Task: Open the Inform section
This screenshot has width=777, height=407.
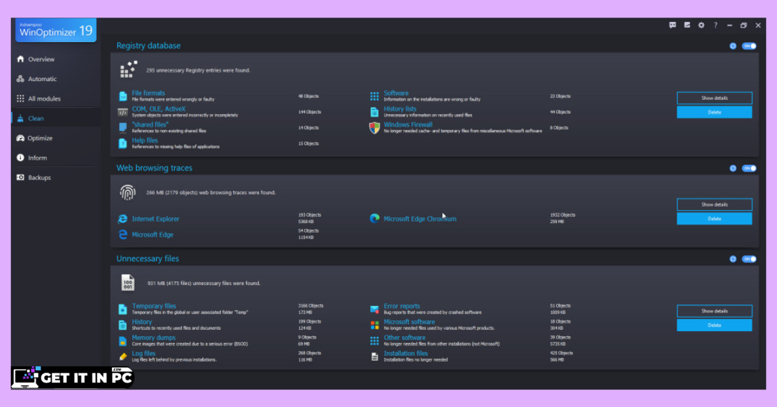Action: (56, 157)
